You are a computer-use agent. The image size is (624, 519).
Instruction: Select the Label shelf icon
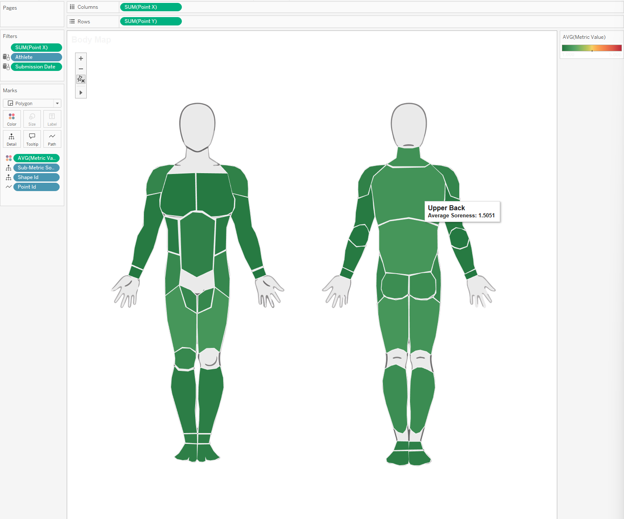coord(52,119)
